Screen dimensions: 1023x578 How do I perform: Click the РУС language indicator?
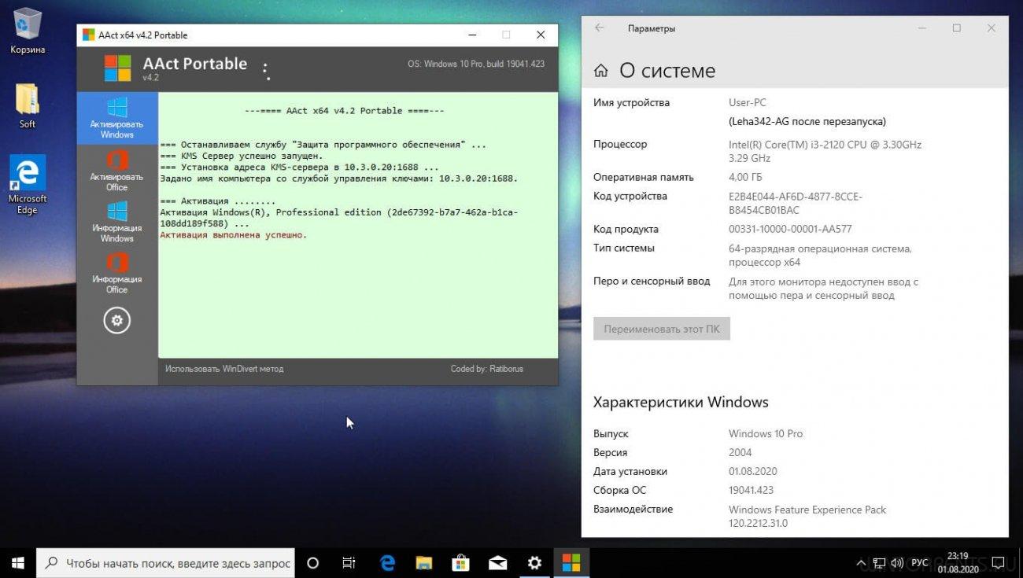[x=919, y=563]
